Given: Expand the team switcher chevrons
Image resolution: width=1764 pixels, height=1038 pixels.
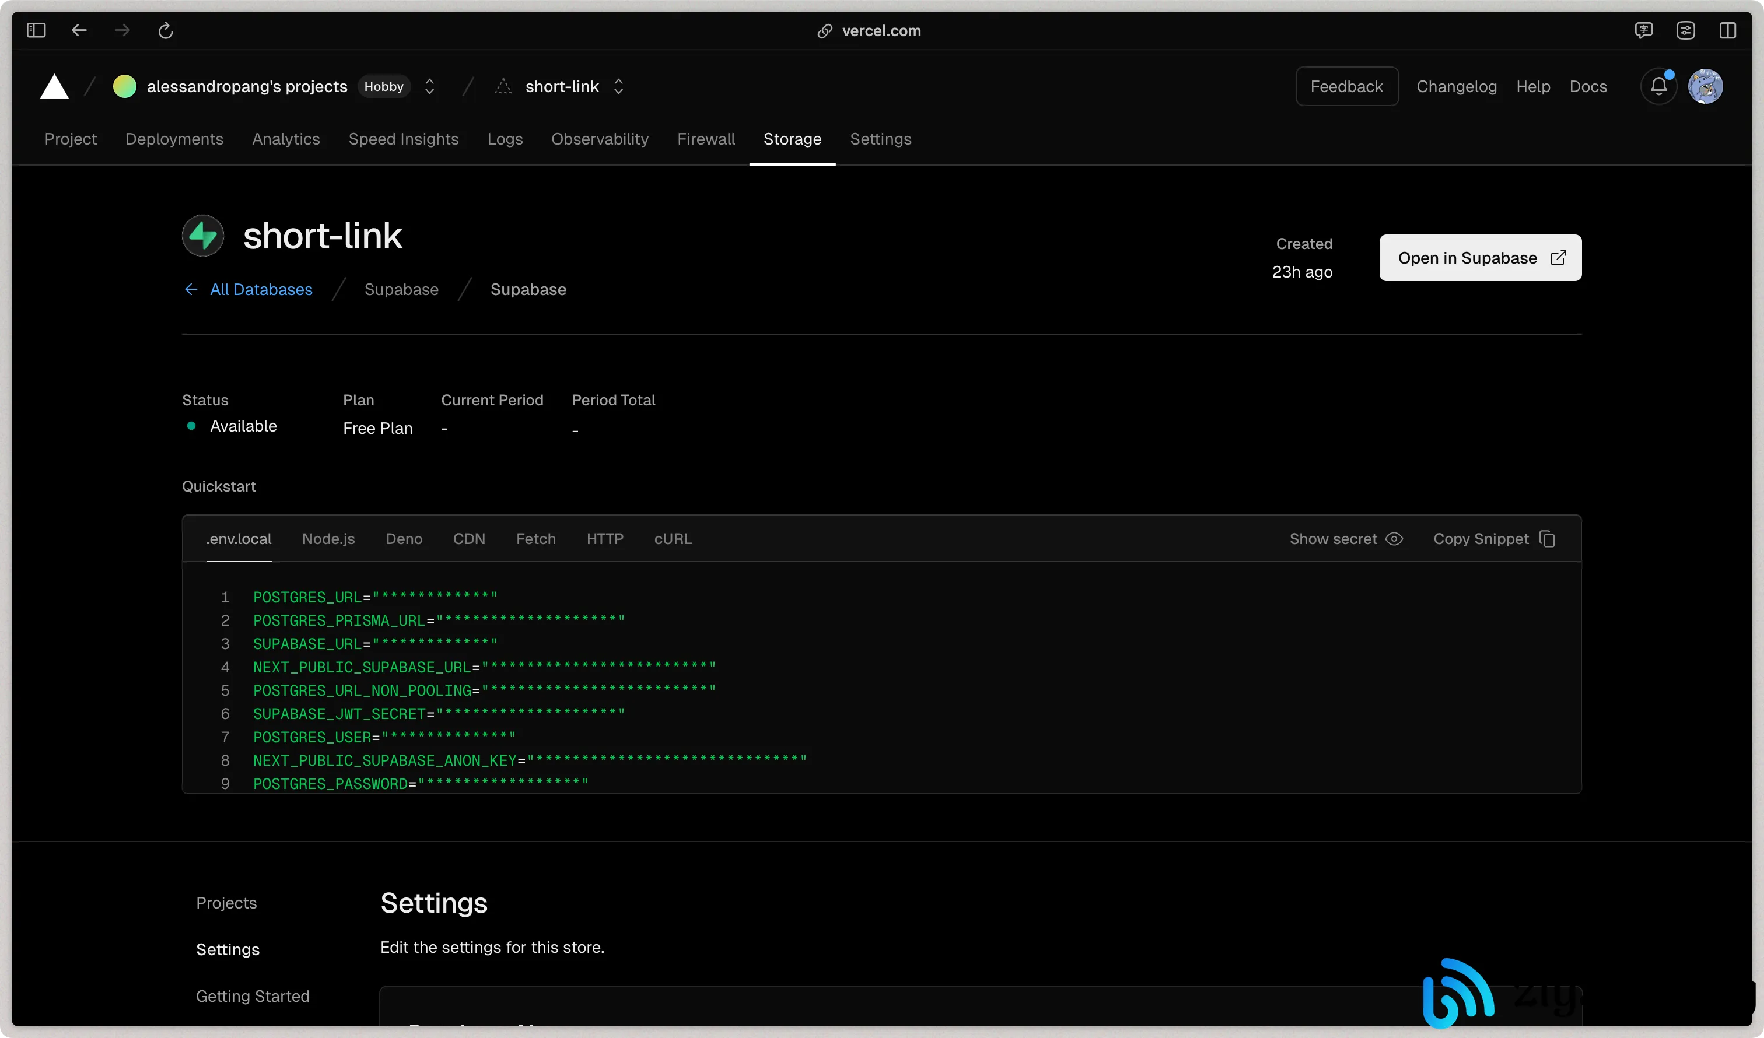Looking at the screenshot, I should coord(430,87).
